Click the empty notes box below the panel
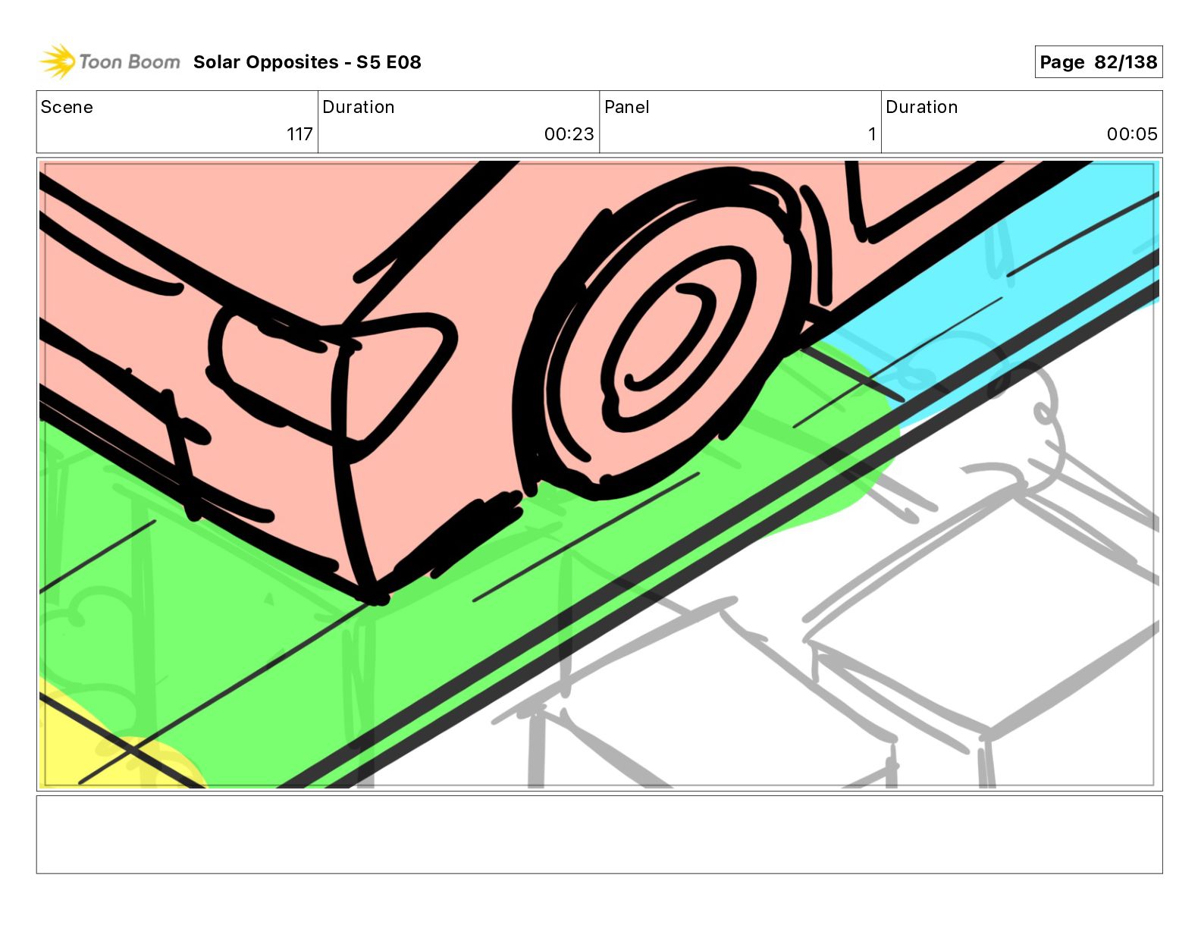 599,834
